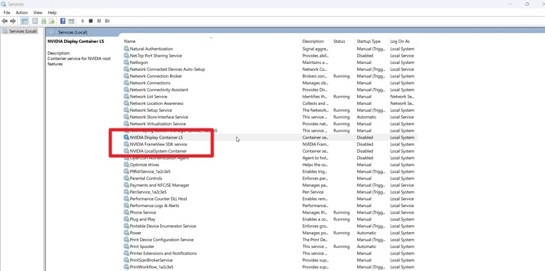Viewport: 545px width, 271px height.
Task: Select the Network List Service row
Action: 270,97
